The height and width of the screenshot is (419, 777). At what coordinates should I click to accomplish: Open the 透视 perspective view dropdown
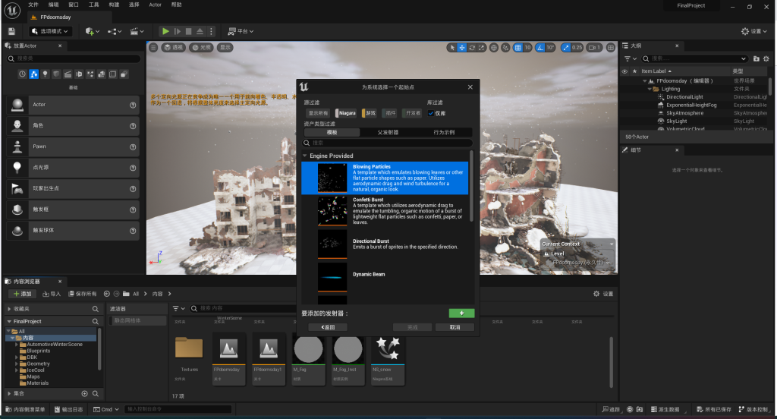(174, 48)
